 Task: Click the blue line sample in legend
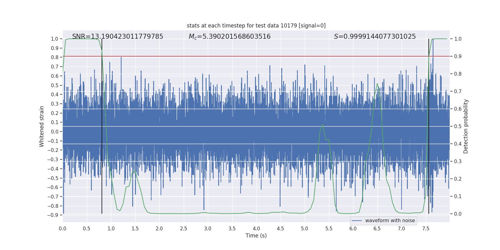coord(357,221)
